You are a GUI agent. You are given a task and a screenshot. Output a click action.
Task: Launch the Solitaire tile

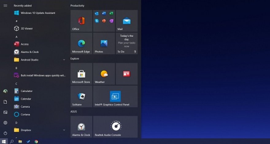tap(81, 97)
